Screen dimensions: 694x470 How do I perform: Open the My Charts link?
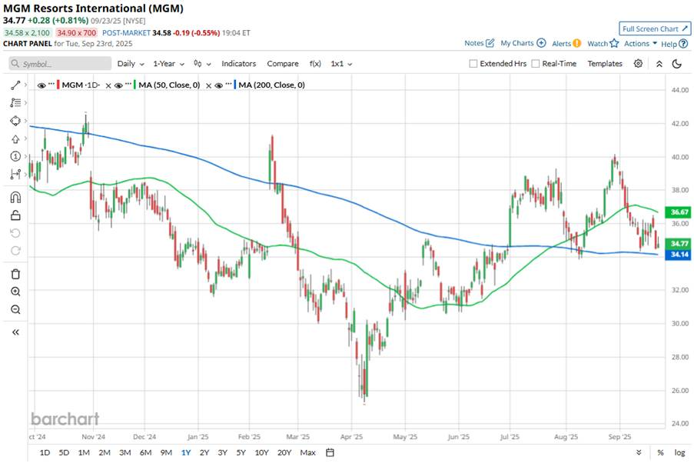[x=523, y=43]
